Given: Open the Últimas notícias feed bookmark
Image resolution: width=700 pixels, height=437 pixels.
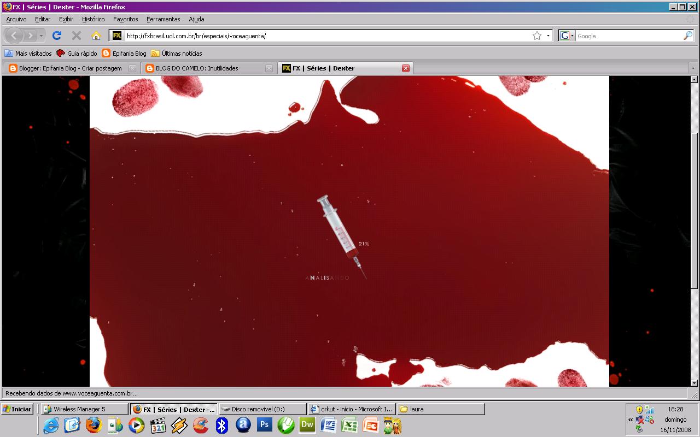Looking at the screenshot, I should [177, 54].
